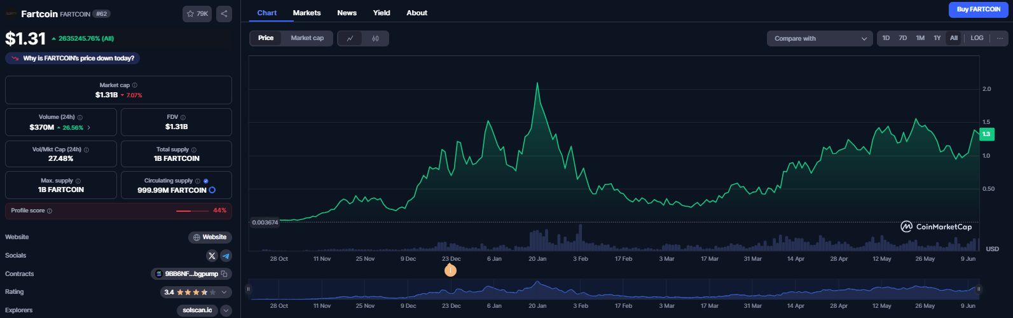Set chart range to All

pyautogui.click(x=954, y=38)
